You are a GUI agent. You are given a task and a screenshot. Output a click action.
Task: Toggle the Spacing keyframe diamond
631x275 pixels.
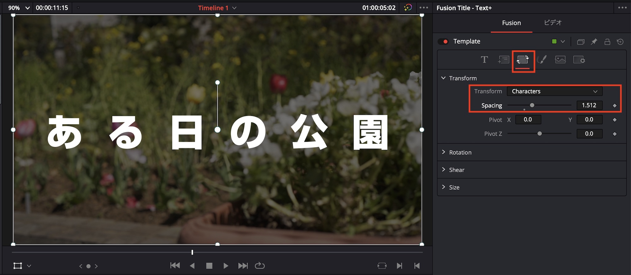point(615,105)
